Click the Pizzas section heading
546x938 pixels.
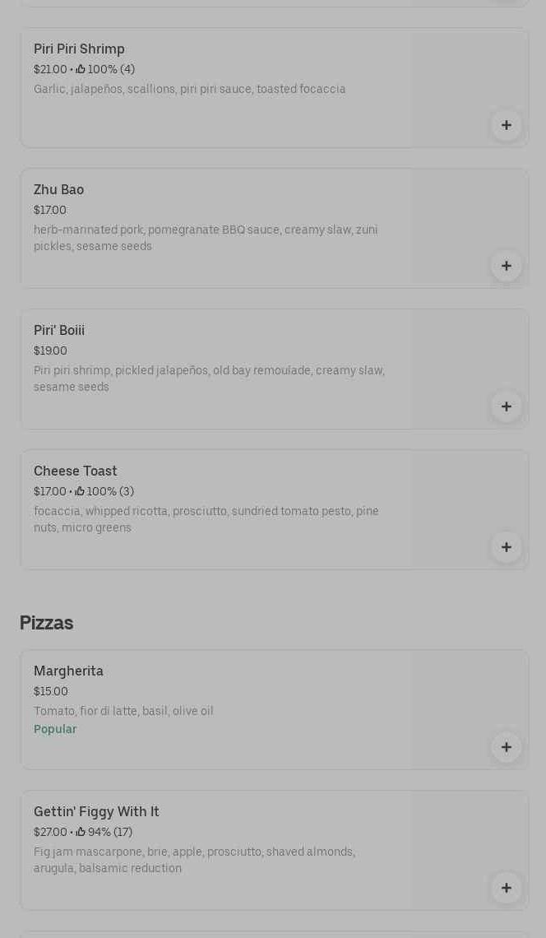[46, 623]
